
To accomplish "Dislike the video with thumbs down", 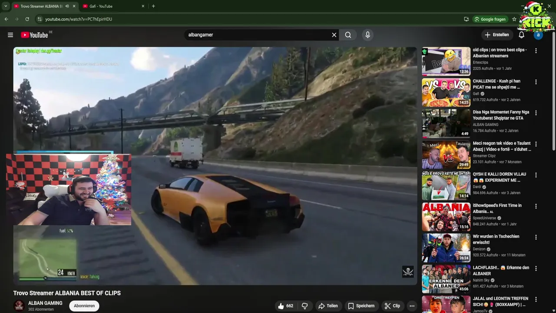I will [x=305, y=306].
